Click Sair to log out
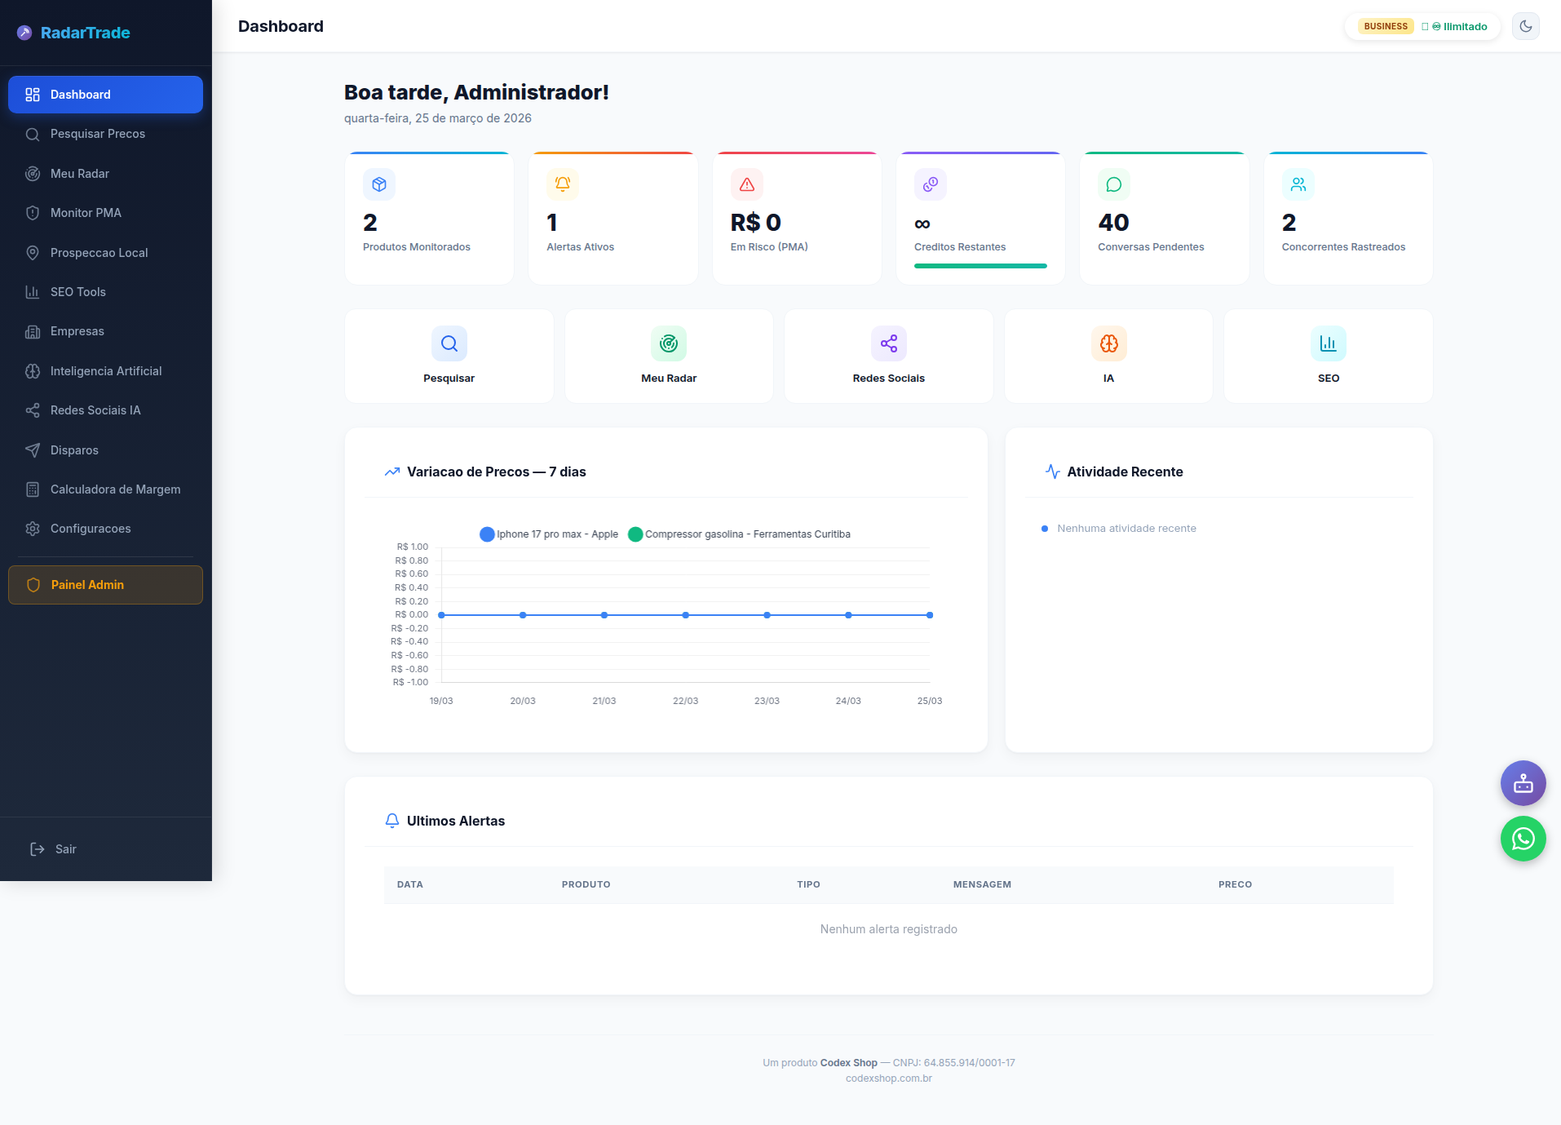Image resolution: width=1561 pixels, height=1125 pixels. click(65, 848)
